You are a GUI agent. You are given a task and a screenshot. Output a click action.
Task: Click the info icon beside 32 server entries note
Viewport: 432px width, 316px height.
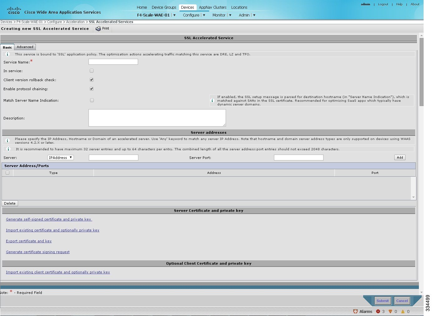[x=8, y=149]
